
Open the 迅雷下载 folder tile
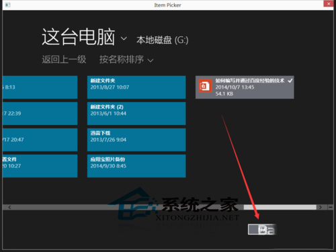pyautogui.click(x=136, y=140)
